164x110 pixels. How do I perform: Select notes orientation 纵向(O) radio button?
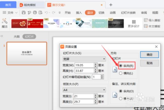click(121, 91)
